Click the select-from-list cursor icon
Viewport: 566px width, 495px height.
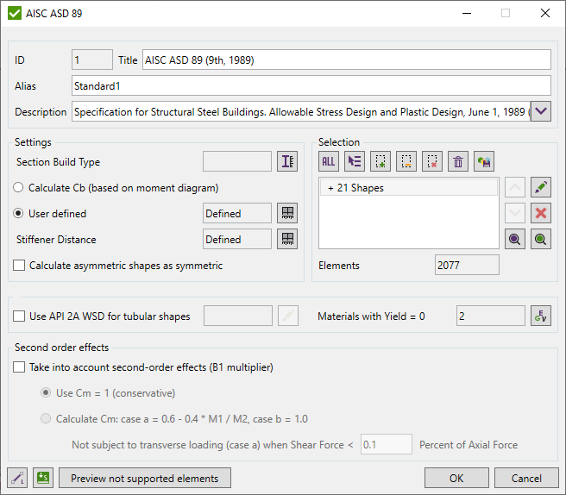(355, 161)
